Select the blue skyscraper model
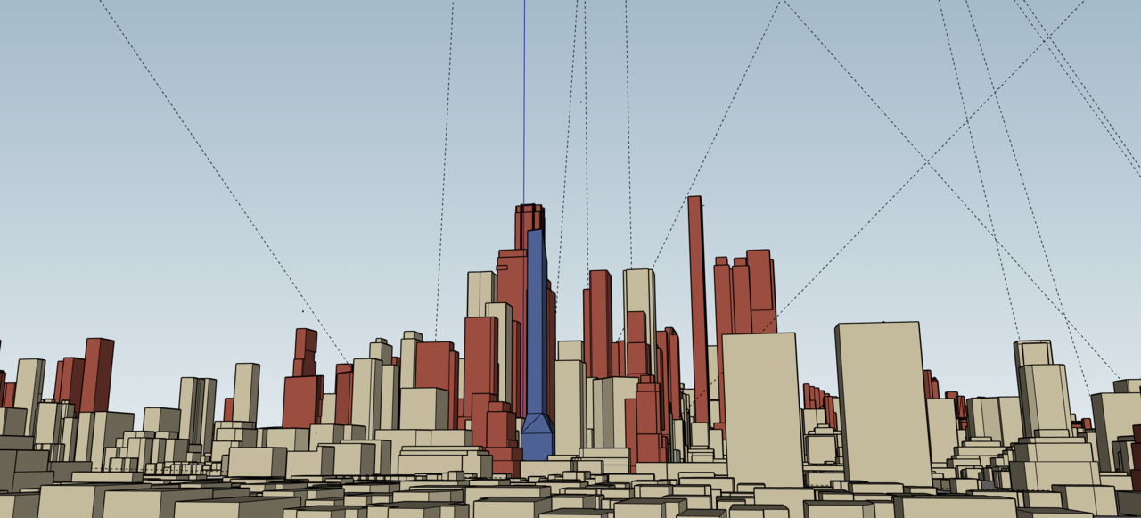 click(x=537, y=343)
